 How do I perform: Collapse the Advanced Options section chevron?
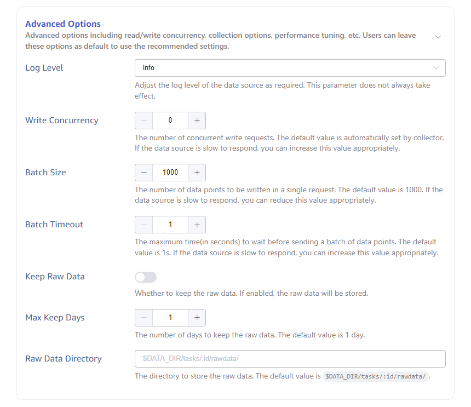438,37
